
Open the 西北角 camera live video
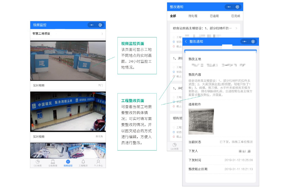pyautogui.click(x=68, y=111)
